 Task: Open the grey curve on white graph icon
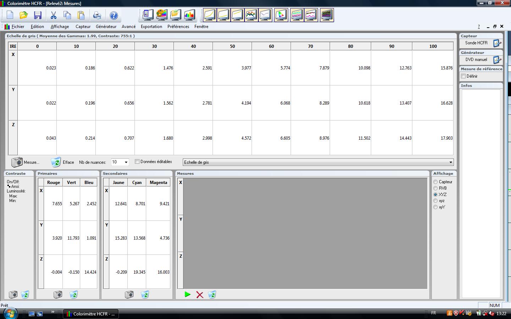pyautogui.click(x=265, y=15)
